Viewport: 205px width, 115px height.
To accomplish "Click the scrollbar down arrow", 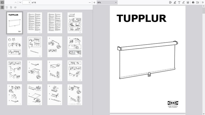I will (204, 114).
